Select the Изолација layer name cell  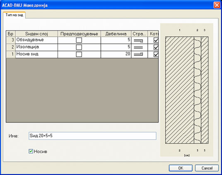point(36,47)
